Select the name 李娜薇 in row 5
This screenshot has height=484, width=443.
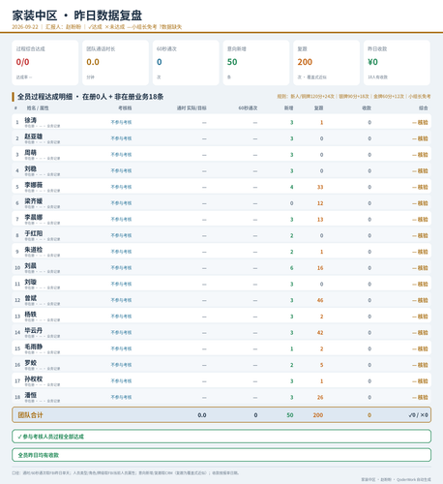[34, 185]
